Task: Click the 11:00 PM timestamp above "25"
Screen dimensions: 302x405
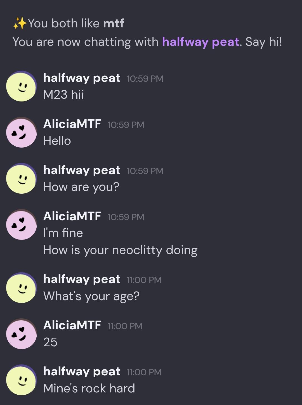Action: 125,326
